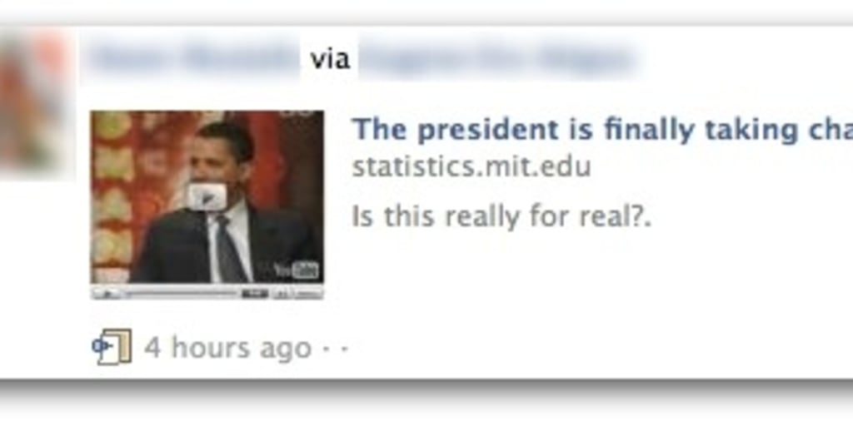Click the statistics.mit.edu domain text
The image size is (853, 426).
click(x=471, y=166)
